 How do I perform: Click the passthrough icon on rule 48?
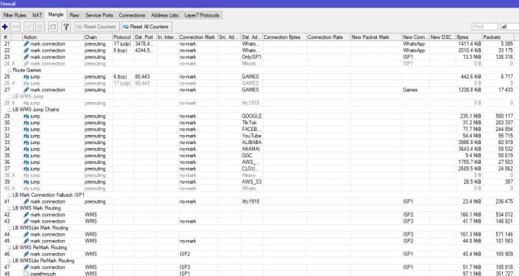(26, 274)
